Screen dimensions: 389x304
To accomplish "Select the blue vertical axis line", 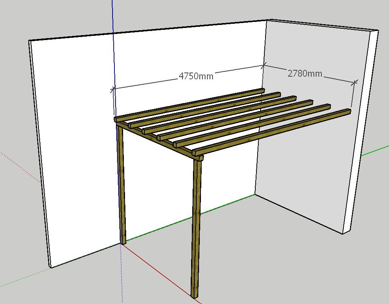I will coord(113,45).
